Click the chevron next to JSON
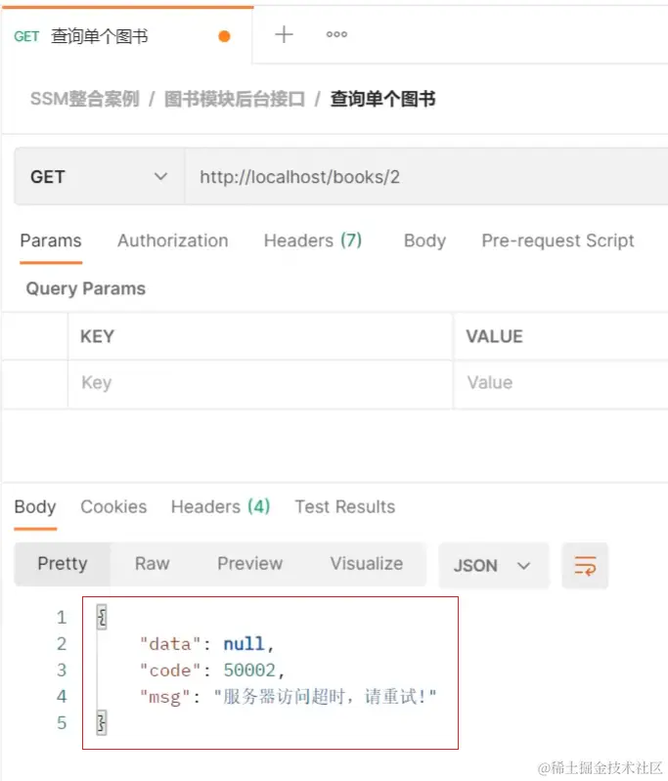The image size is (668, 781). (523, 566)
